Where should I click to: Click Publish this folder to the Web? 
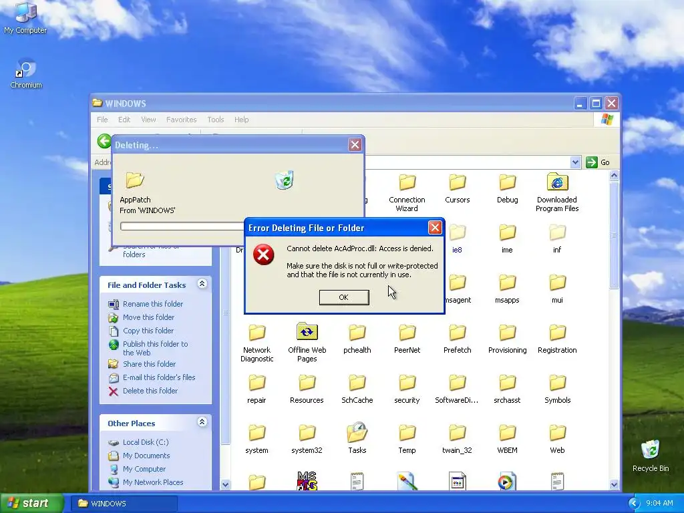pos(148,348)
